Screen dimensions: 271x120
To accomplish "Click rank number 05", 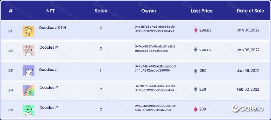I will (x=10, y=110).
